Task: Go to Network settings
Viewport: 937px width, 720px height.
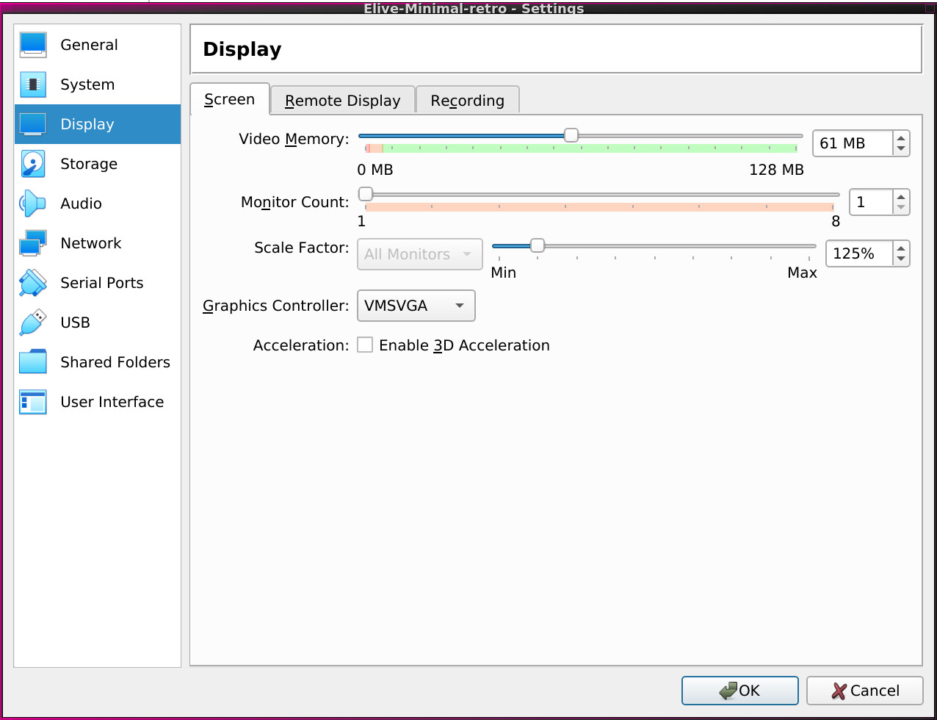Action: [98, 243]
